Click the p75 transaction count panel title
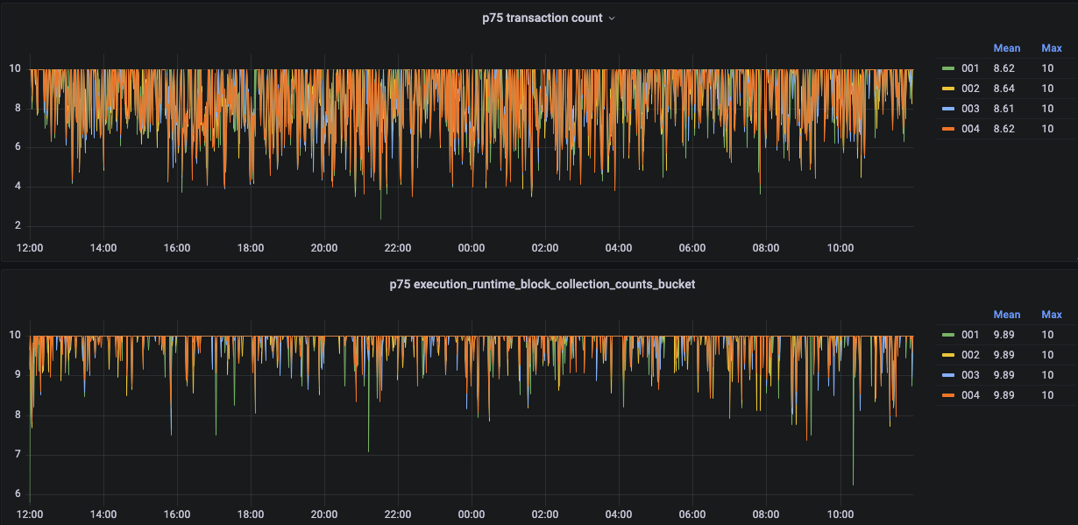 pos(542,18)
